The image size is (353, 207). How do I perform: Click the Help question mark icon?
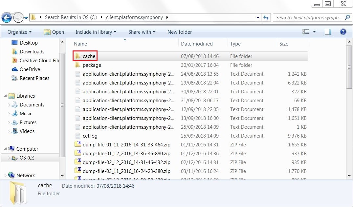tap(343, 32)
